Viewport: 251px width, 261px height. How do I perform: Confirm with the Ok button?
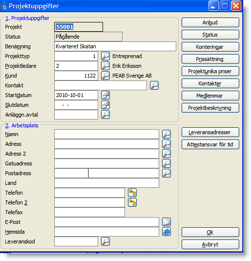tap(210, 232)
